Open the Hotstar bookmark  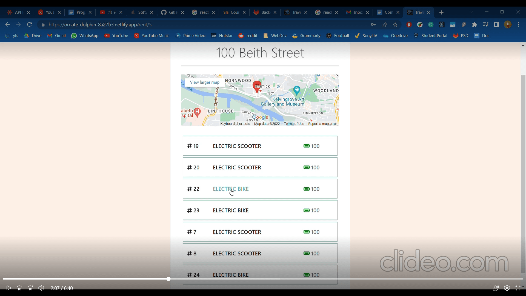pyautogui.click(x=222, y=36)
